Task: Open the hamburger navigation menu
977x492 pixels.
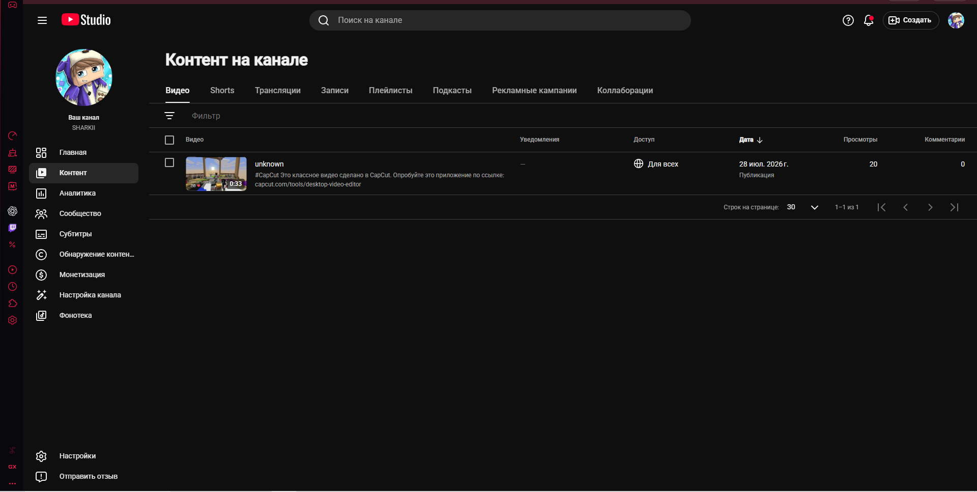Action: pyautogui.click(x=42, y=20)
